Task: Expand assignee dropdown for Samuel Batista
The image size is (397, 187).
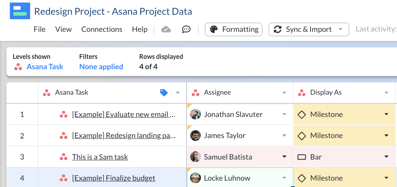Action: [x=284, y=157]
